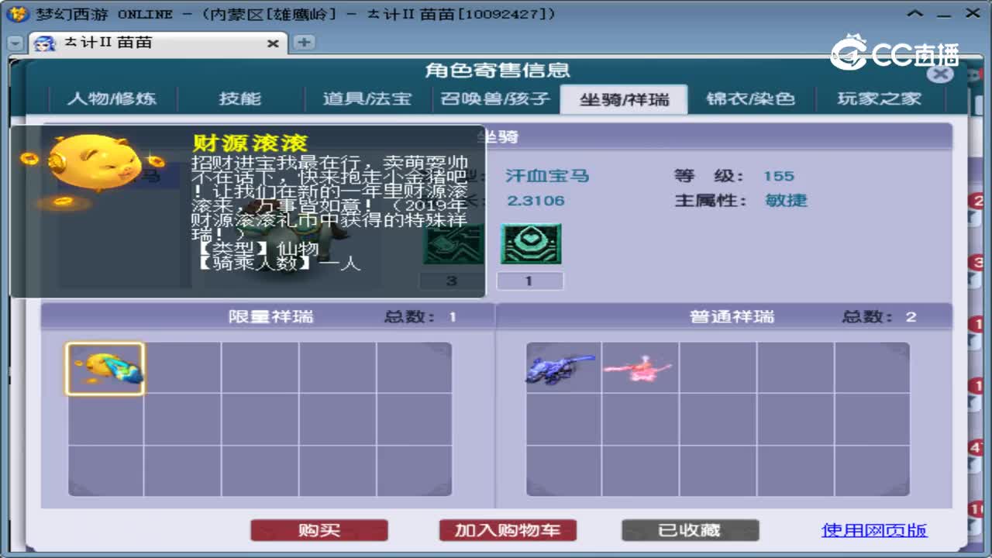Close the 角色寄售信息 dialog
This screenshot has width=992, height=558.
[x=940, y=74]
